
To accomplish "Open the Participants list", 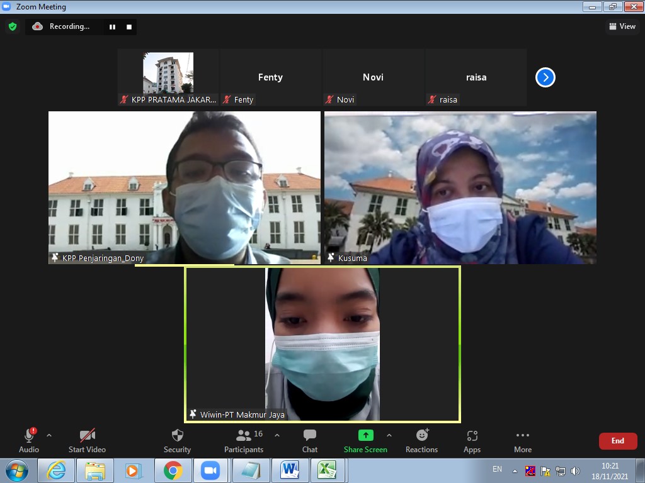I will 244,436.
